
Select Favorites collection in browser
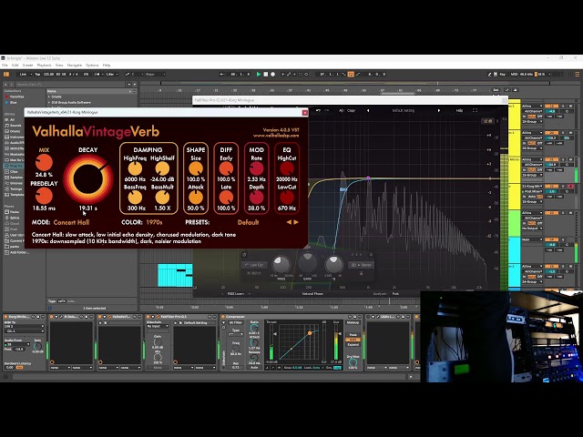[16, 97]
